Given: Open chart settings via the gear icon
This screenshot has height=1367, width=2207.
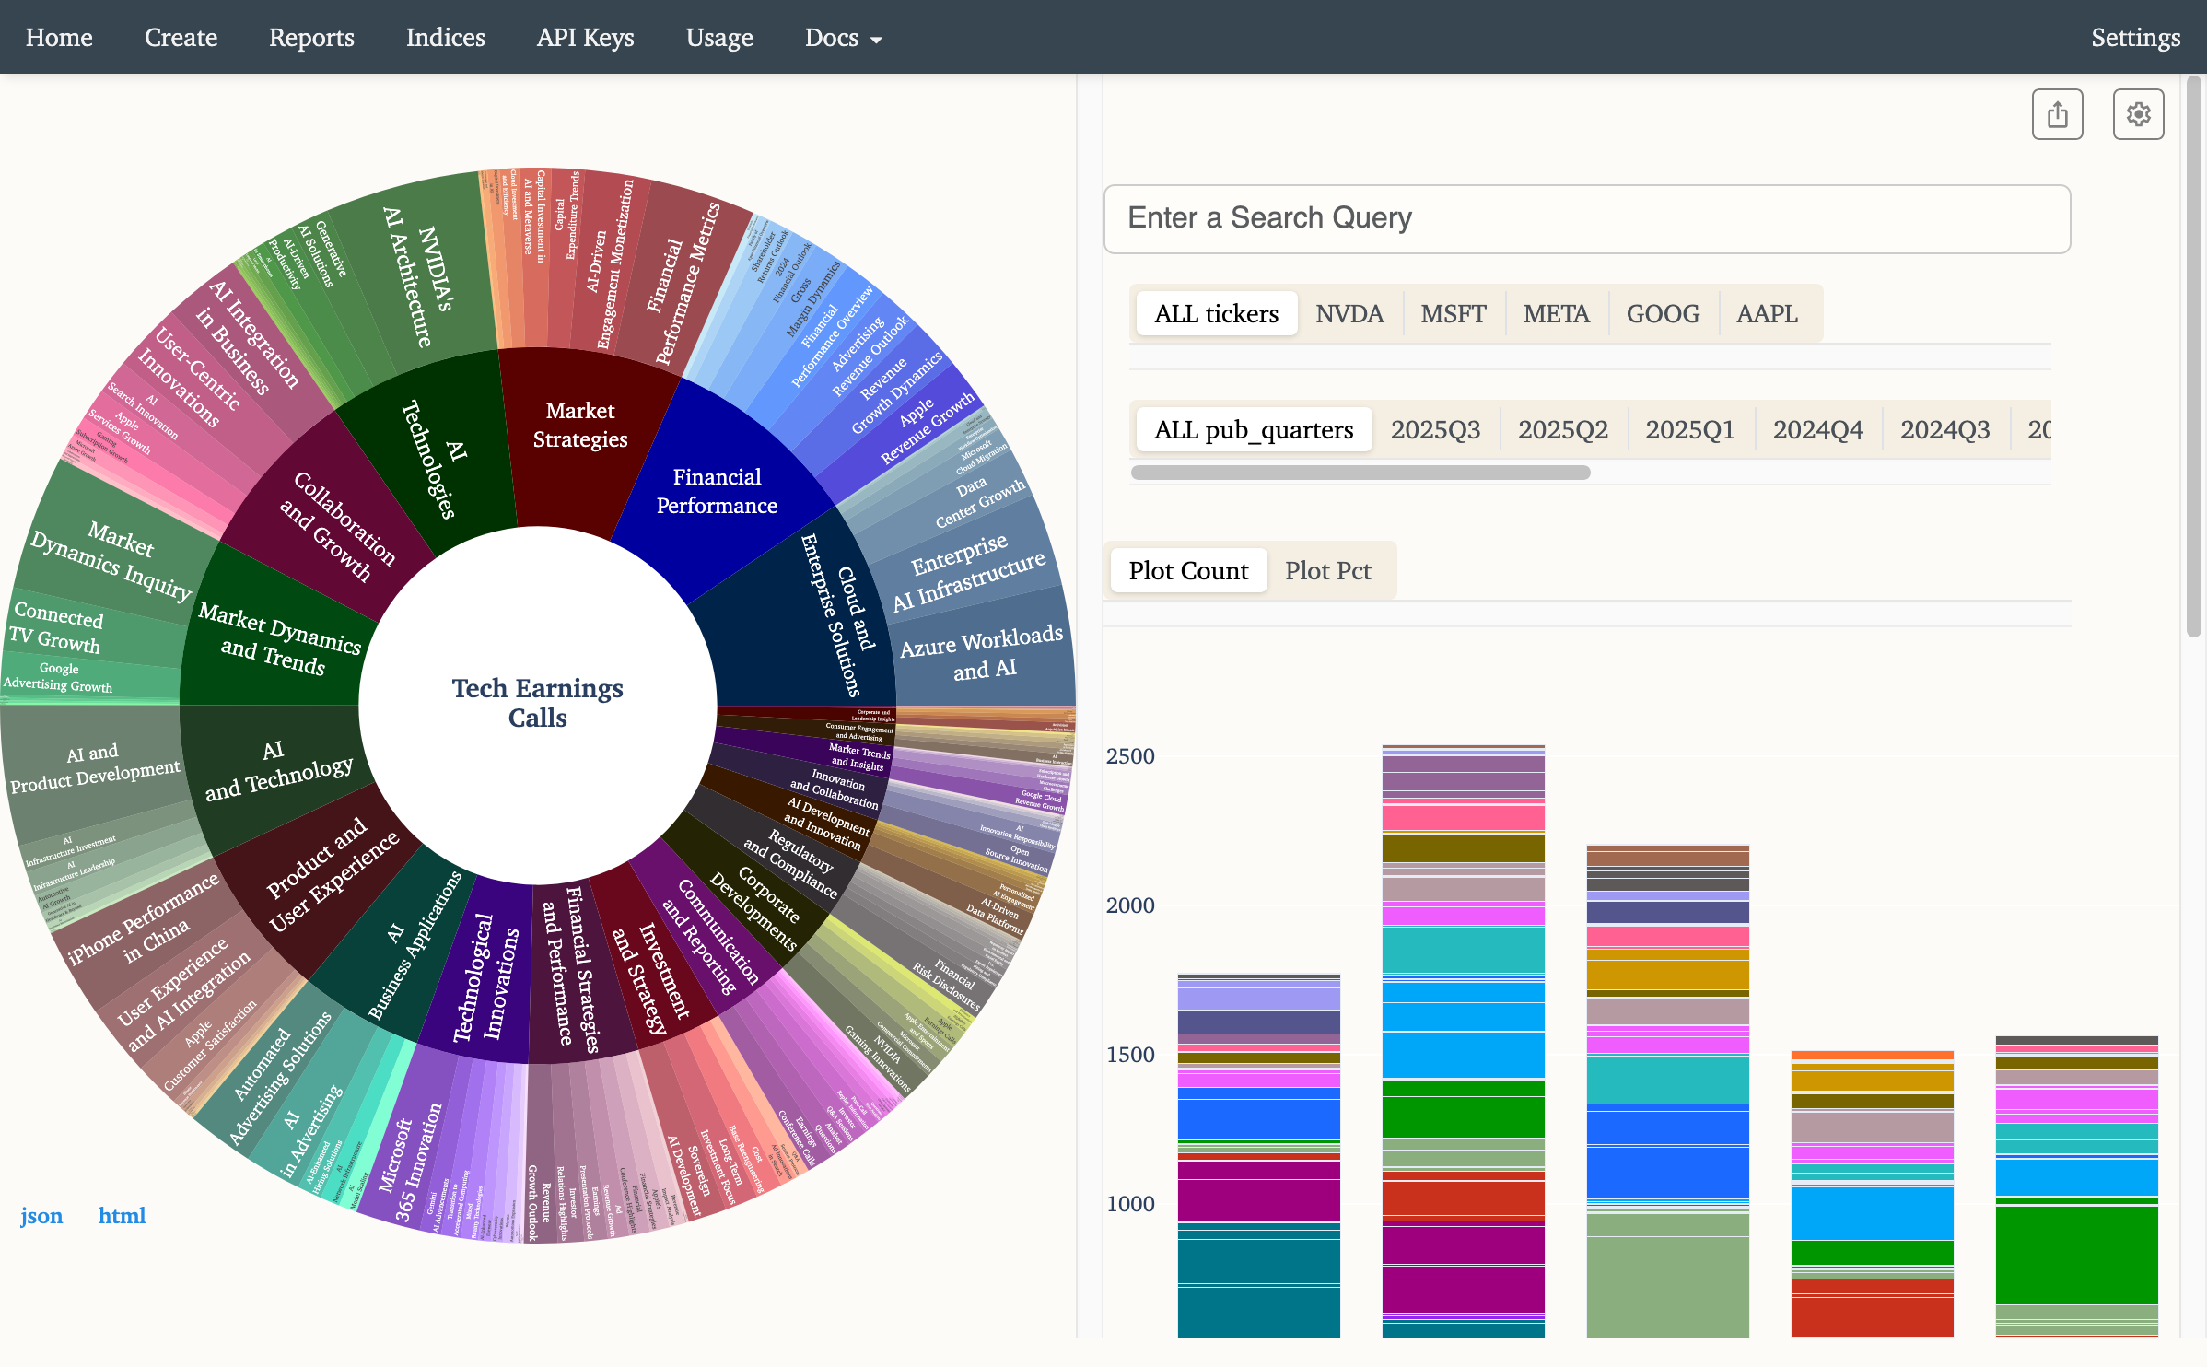Looking at the screenshot, I should tap(2139, 113).
